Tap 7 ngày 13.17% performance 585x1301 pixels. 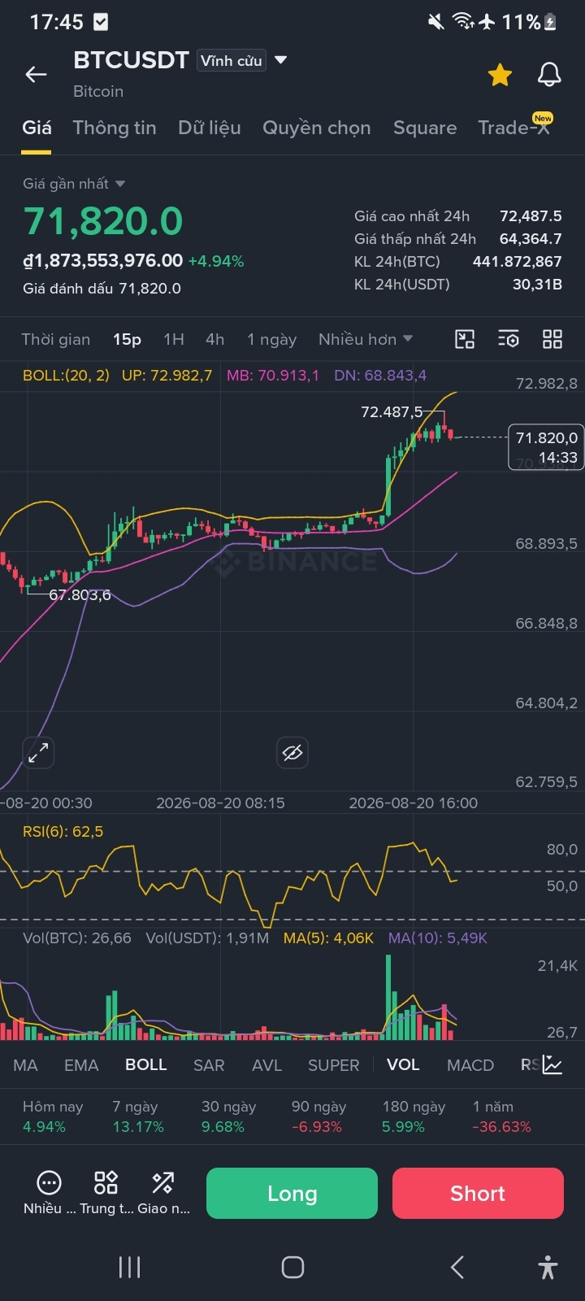138,1116
